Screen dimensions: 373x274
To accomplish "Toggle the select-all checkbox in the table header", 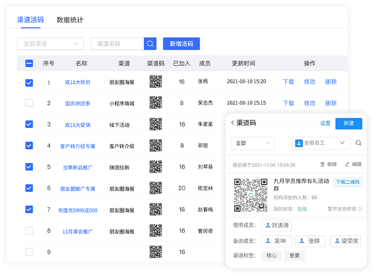I will pos(29,63).
